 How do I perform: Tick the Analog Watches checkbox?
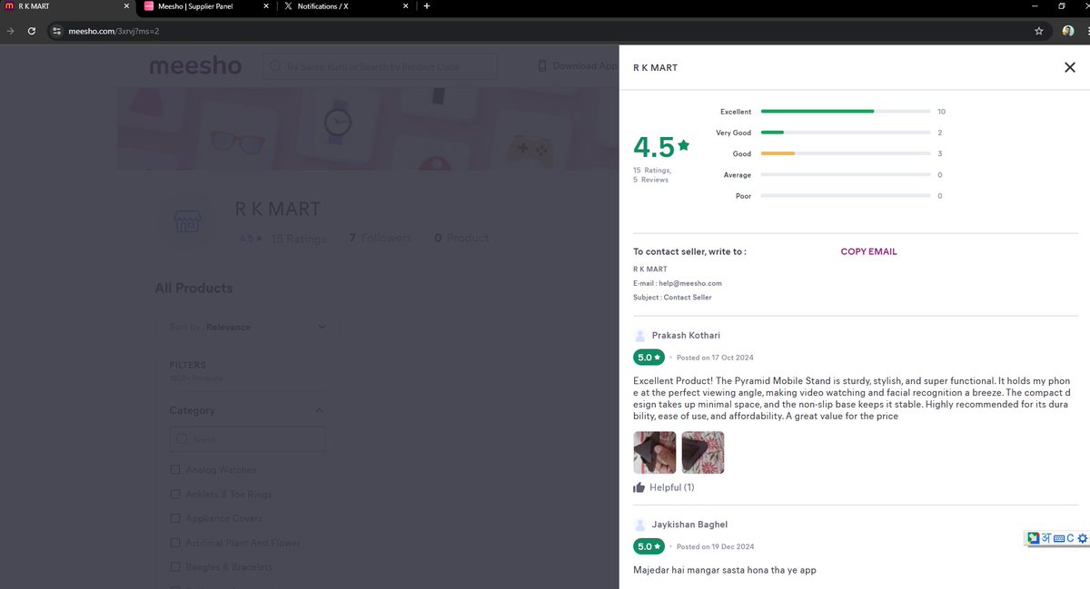(x=175, y=470)
